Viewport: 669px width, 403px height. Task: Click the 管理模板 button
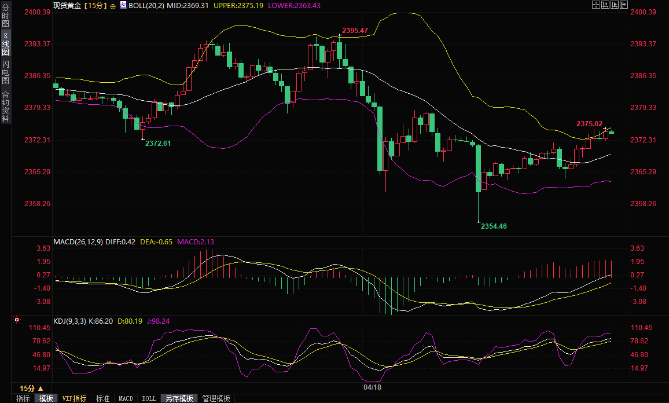click(216, 398)
